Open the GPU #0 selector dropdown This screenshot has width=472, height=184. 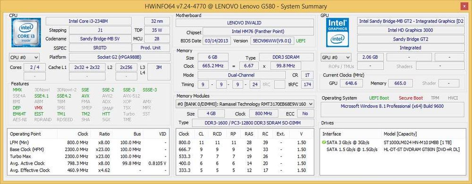[x=336, y=57]
